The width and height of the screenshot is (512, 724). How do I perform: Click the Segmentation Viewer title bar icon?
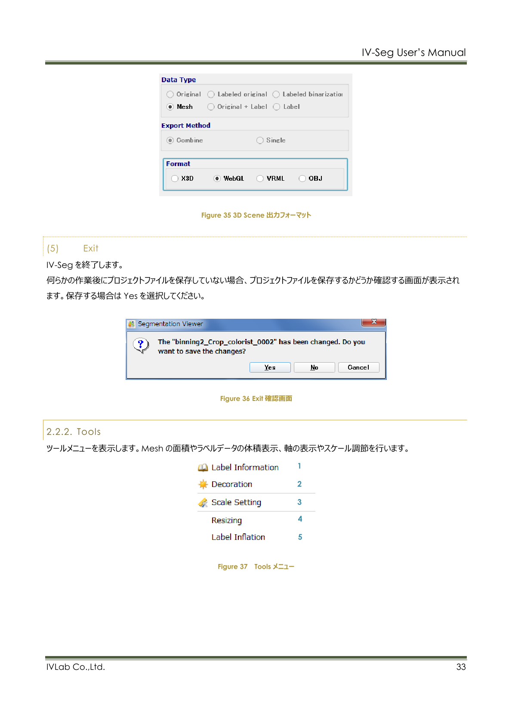point(132,324)
